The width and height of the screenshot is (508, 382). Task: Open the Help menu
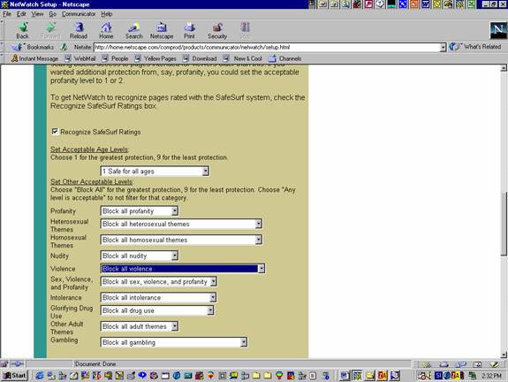107,14
